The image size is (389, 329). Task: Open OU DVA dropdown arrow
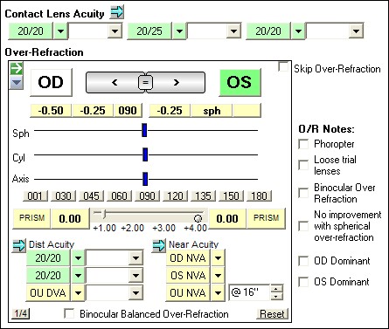[78, 293]
